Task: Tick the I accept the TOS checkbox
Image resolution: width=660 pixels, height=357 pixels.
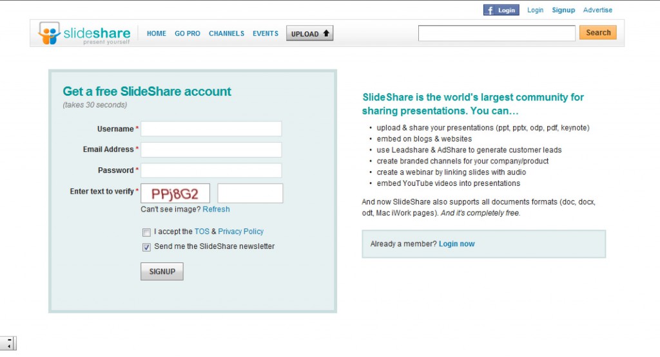Action: click(x=146, y=232)
